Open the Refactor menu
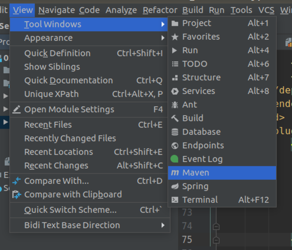This screenshot has width=292, height=250. 160,10
